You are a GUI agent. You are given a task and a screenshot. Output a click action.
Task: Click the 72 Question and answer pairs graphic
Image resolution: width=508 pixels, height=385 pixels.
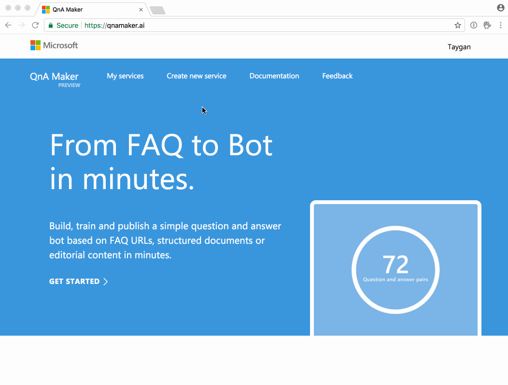click(395, 269)
